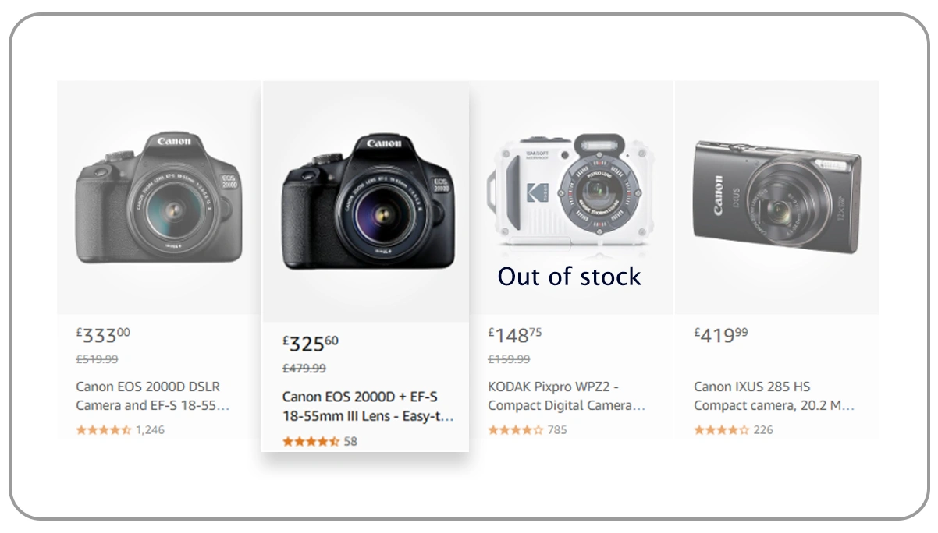Viewport: 938px width, 533px height.
Task: Click the £148.75 price
Action: point(515,335)
